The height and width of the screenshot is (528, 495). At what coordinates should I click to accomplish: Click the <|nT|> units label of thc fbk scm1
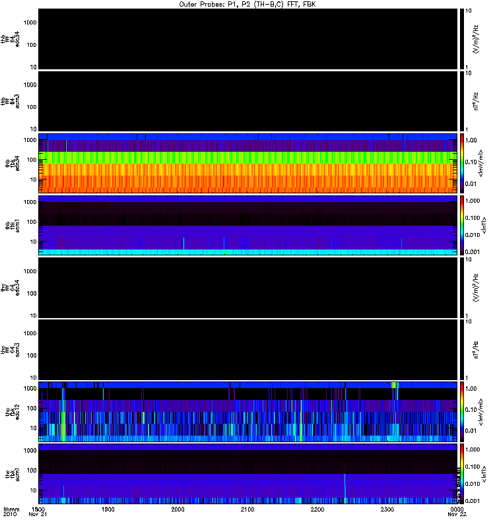pos(484,474)
